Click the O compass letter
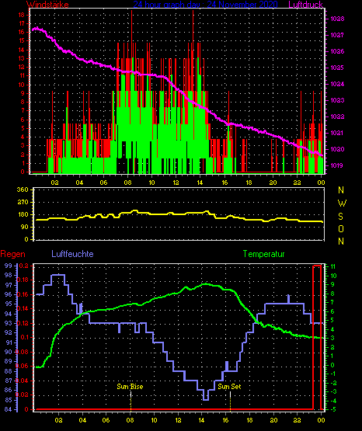The width and height of the screenshot is (362, 431). coord(341,228)
